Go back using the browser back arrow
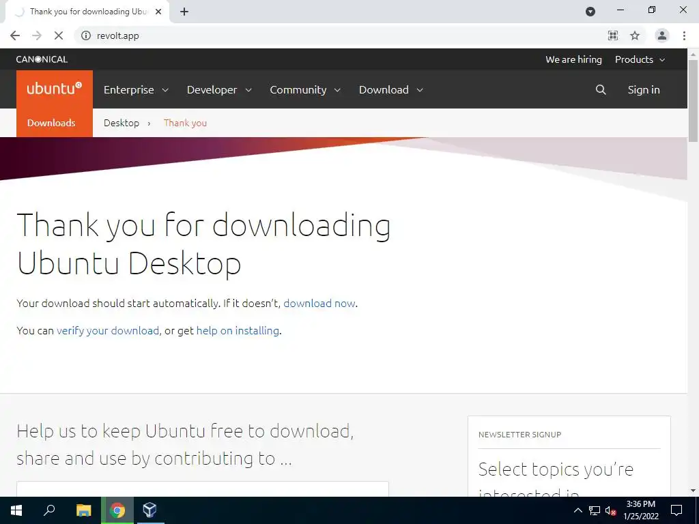The height and width of the screenshot is (524, 699). coord(15,35)
